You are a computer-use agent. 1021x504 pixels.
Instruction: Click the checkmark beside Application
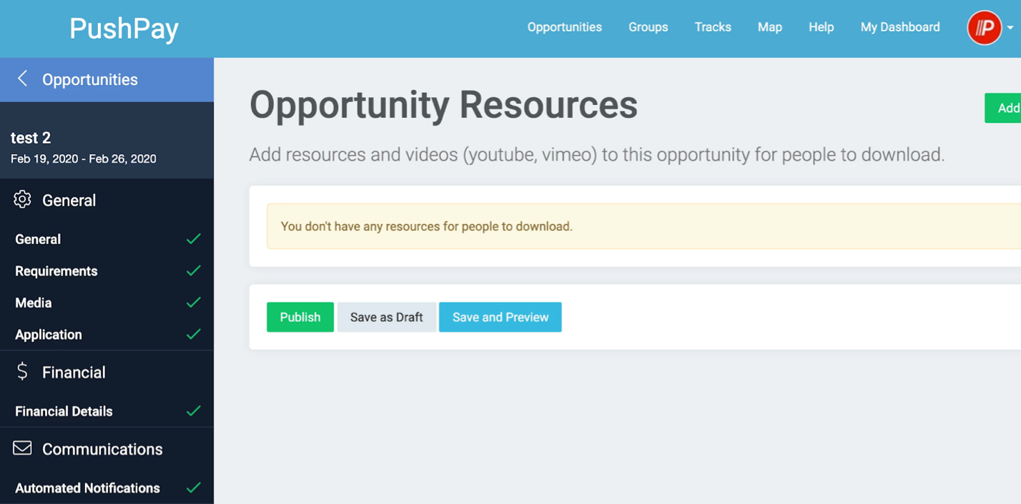point(193,334)
